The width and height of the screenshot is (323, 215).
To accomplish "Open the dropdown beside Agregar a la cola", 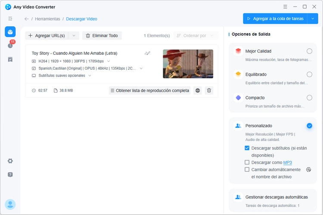I will click(x=313, y=19).
